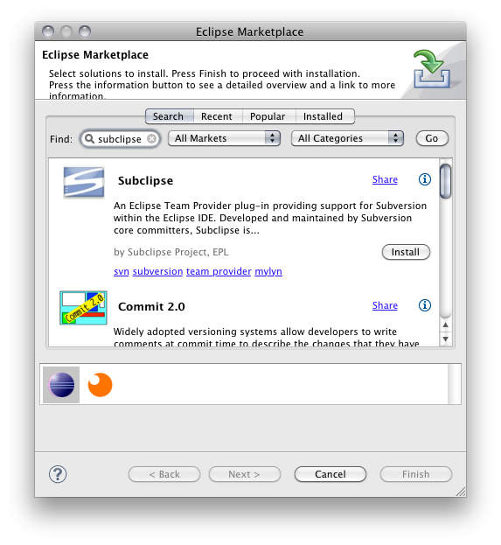Image resolution: width=501 pixels, height=545 pixels.
Task: Click the Subclipse logo thumbnail
Action: pos(84,182)
